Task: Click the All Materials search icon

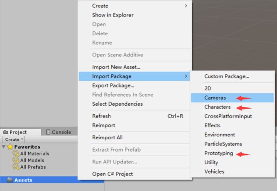Action: tap(16, 153)
